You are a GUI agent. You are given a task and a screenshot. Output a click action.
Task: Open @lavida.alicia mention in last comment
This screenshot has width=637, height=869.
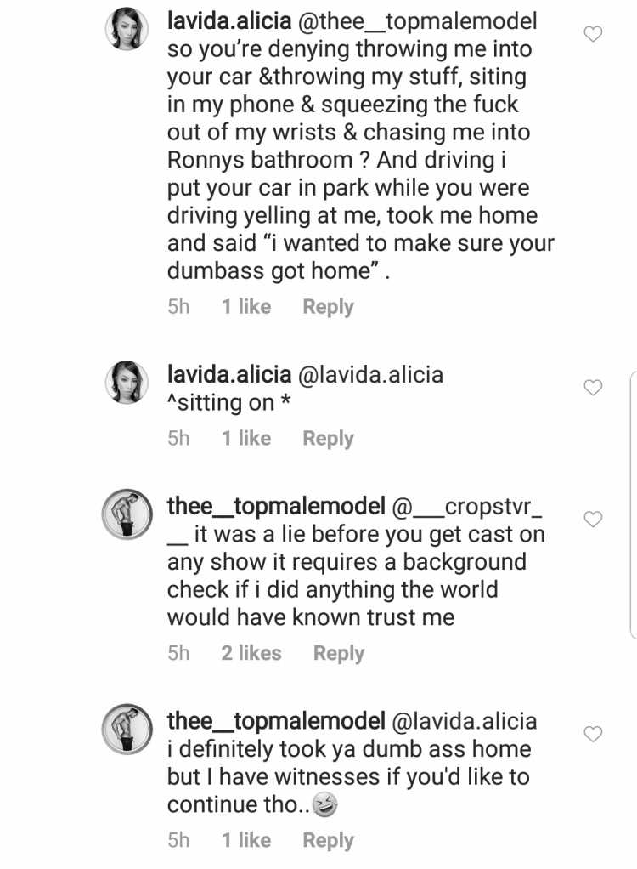coord(465,722)
